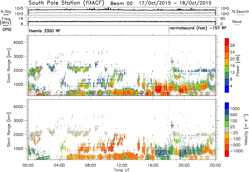Click the '60' tick on the Nave axis
This screenshot has width=249, height=172.
coord(223,19)
